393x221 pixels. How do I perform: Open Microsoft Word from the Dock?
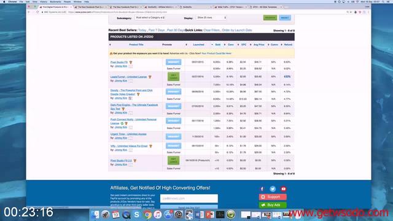pos(200,214)
